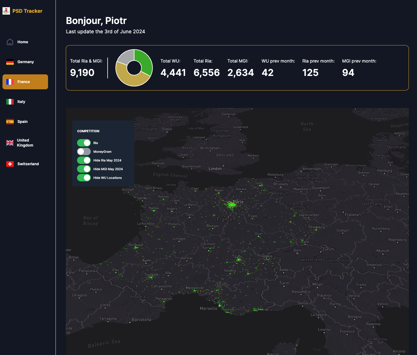Open the Switzerland menu label
This screenshot has height=355, width=417.
(28, 164)
